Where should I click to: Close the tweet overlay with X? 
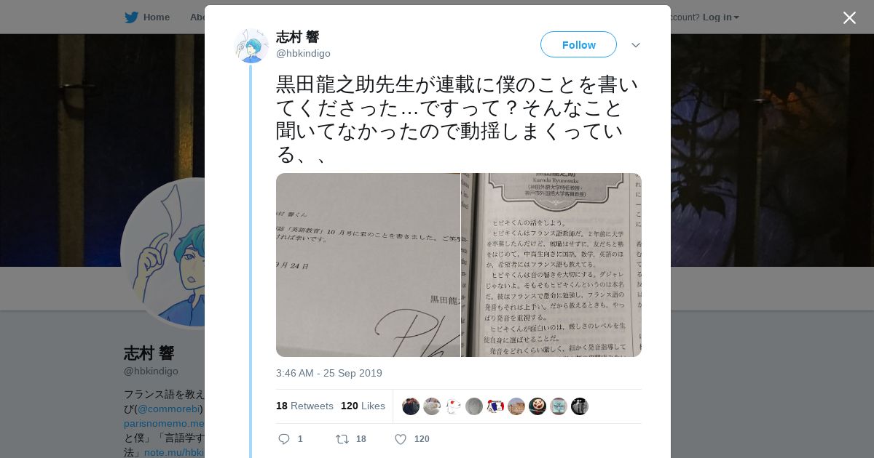[849, 17]
